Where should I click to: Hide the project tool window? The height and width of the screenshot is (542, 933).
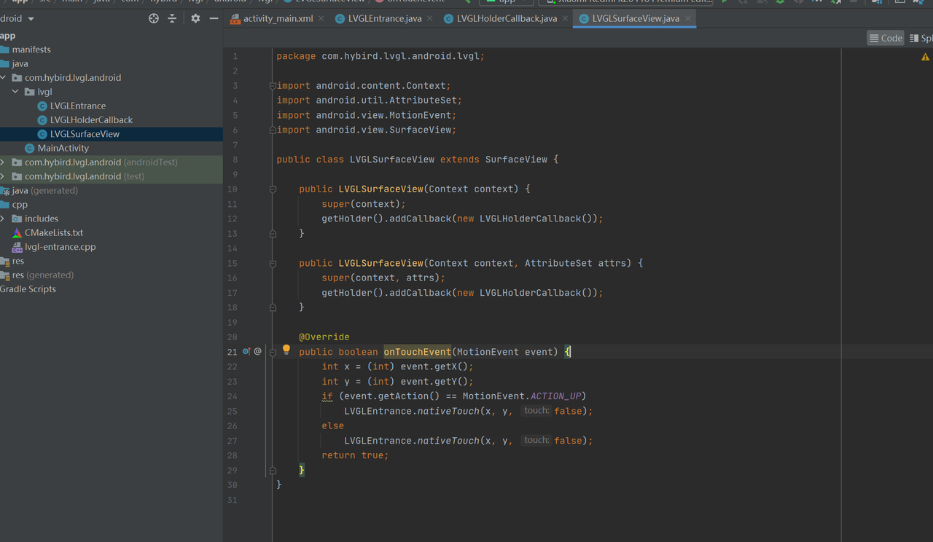click(x=214, y=18)
